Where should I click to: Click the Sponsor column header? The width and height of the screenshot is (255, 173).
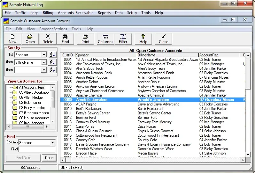pos(106,55)
